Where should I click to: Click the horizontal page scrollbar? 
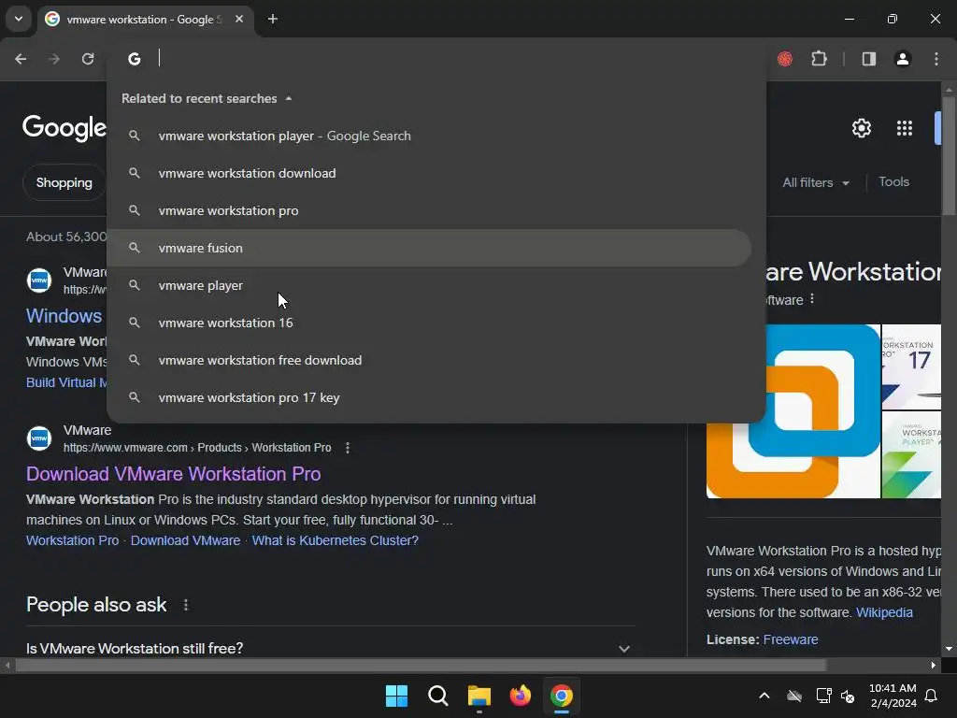(x=420, y=665)
